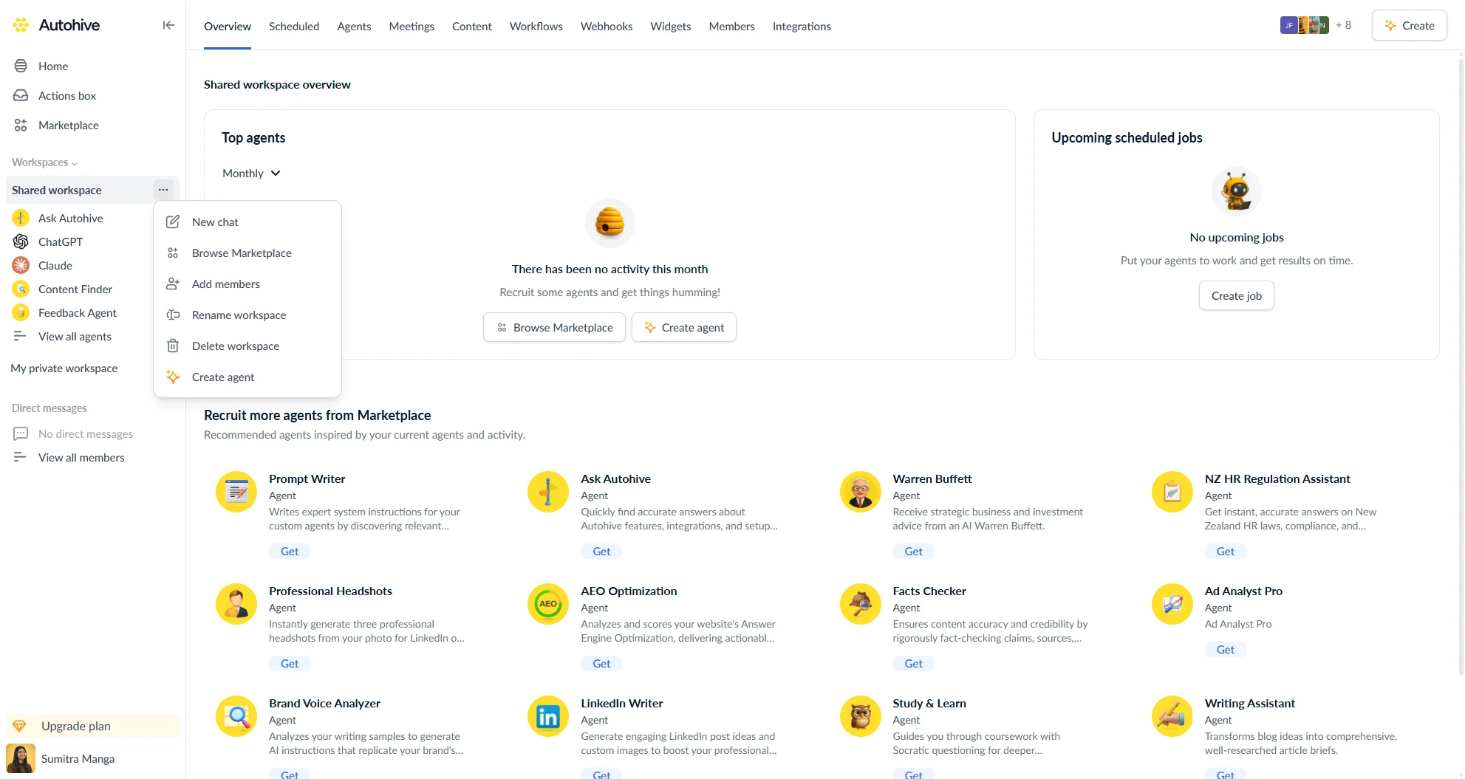Choose Delete workspace in the context menu
Image resolution: width=1465 pixels, height=779 pixels.
[235, 346]
